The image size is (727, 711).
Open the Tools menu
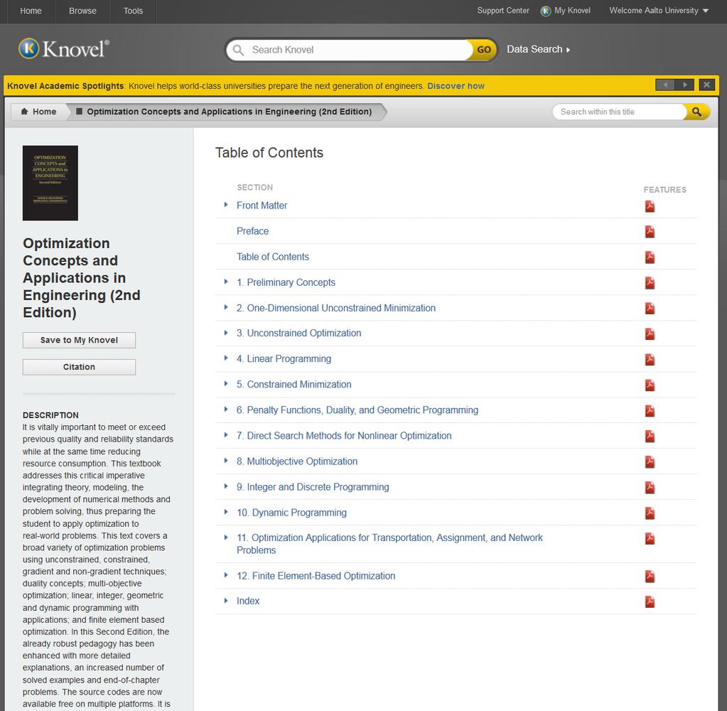pos(133,11)
